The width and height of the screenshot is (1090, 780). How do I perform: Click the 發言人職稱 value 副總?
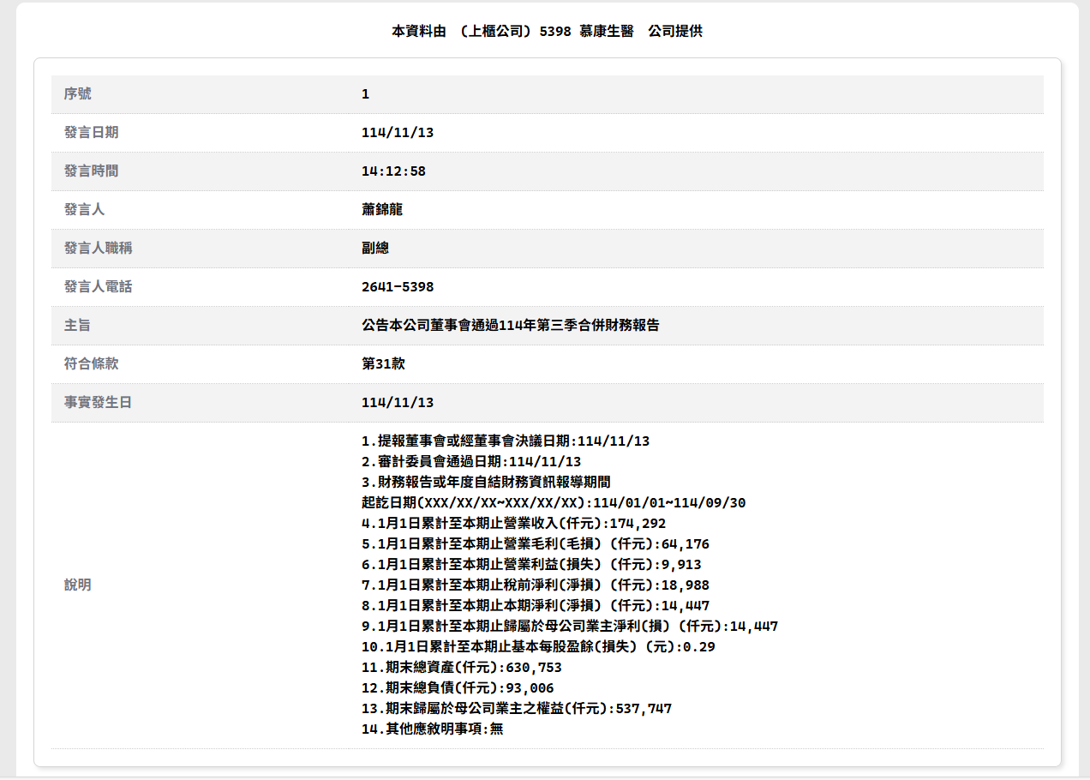[375, 248]
